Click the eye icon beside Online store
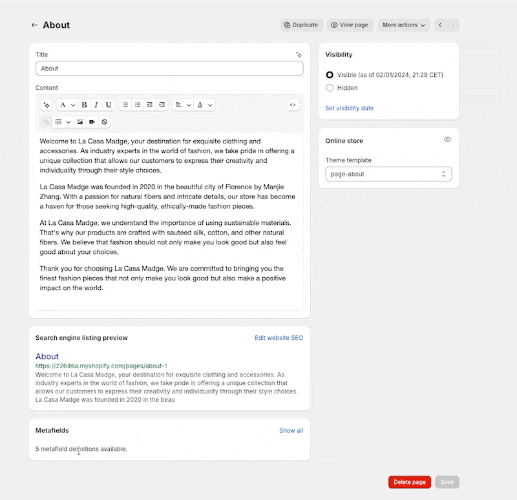This screenshot has width=517, height=500. (x=447, y=140)
